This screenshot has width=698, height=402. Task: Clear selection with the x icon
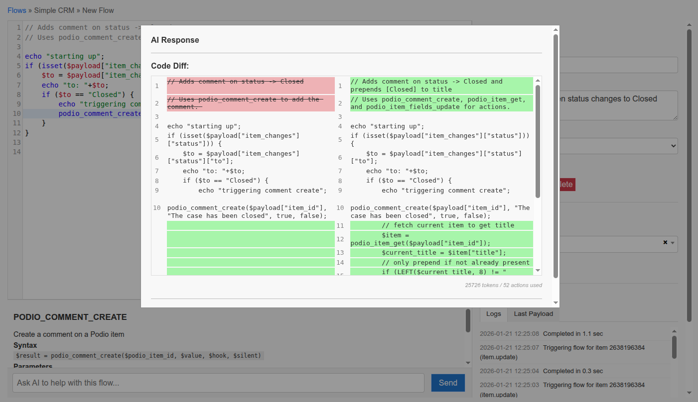(665, 242)
